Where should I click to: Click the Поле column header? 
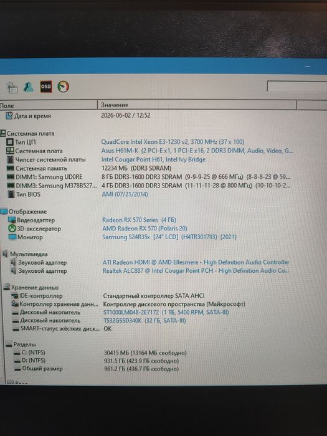coord(48,105)
